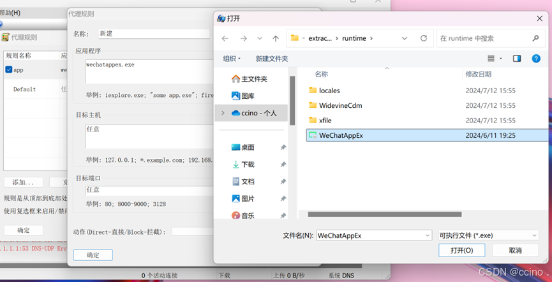552x282 pixels.
Task: Toggle the app rule checkbox
Action: point(9,70)
